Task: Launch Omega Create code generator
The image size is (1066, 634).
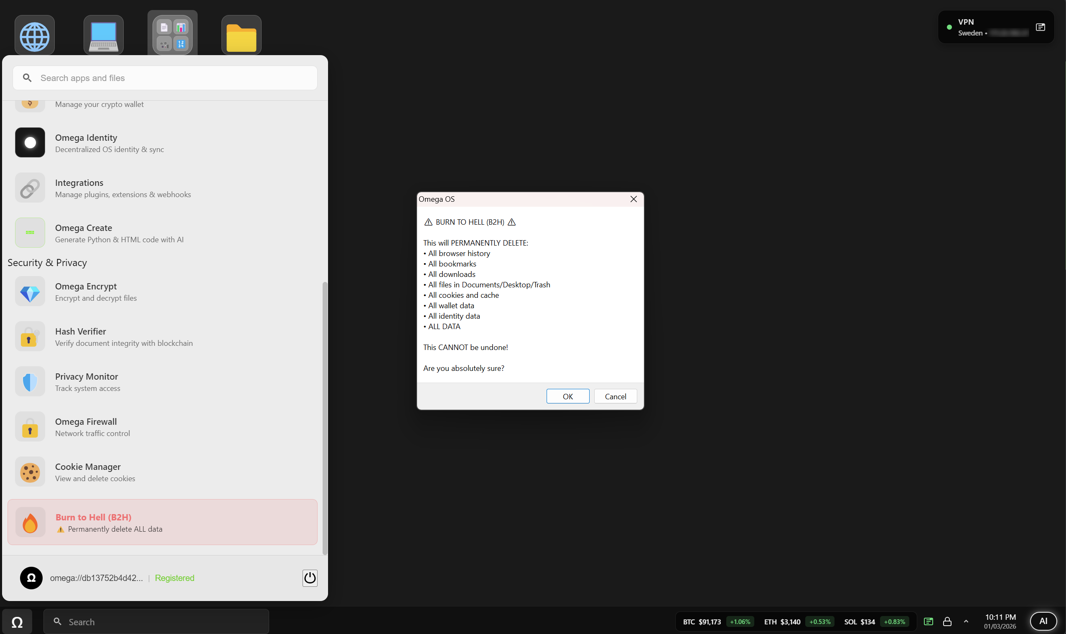Action: coord(83,232)
